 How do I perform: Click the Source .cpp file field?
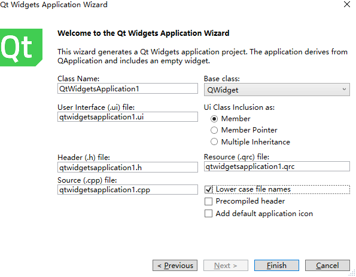tap(127, 190)
